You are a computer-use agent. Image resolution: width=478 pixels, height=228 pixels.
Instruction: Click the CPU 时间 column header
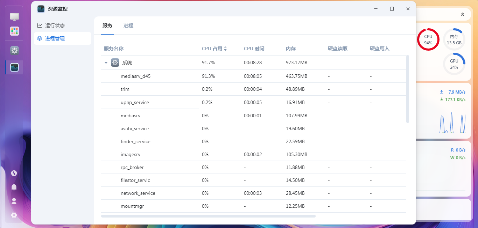[254, 49]
